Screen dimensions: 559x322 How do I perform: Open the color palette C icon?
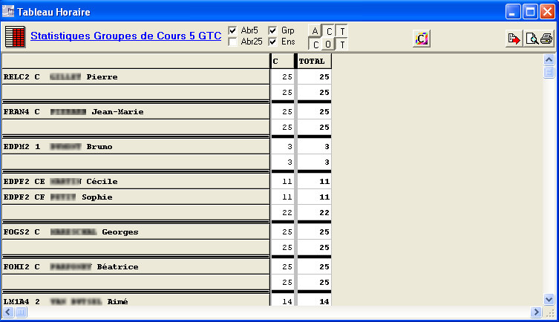tap(421, 39)
